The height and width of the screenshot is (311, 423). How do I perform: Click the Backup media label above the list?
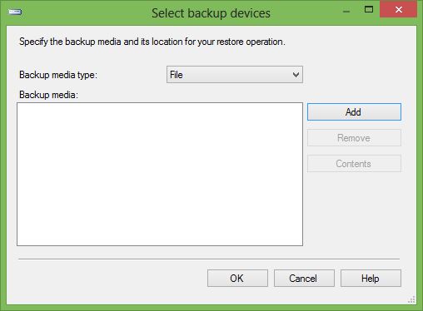[x=48, y=95]
